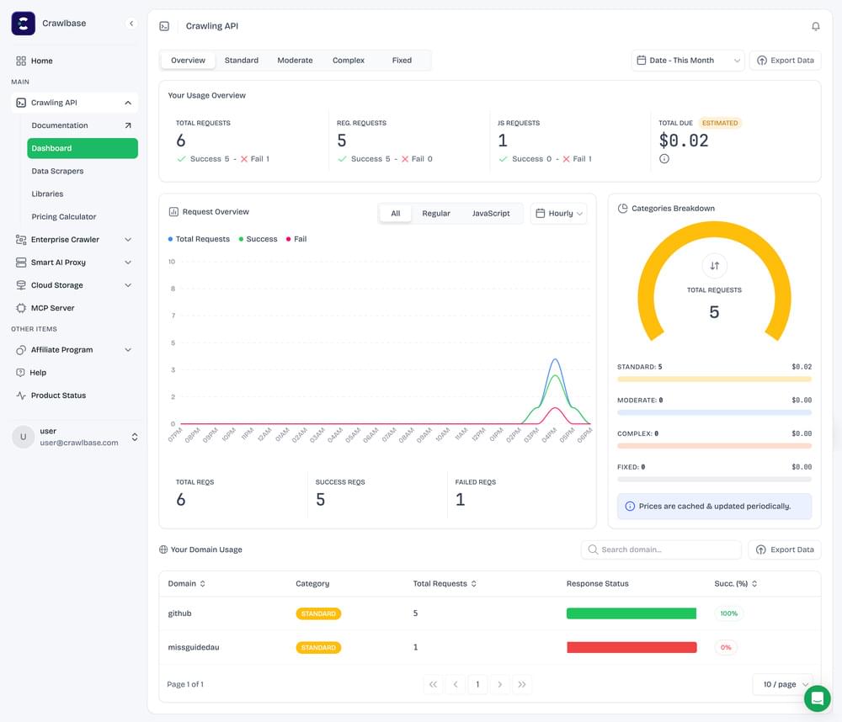Collapse the sidebar with the chevron icon
The image size is (842, 722).
[x=131, y=23]
